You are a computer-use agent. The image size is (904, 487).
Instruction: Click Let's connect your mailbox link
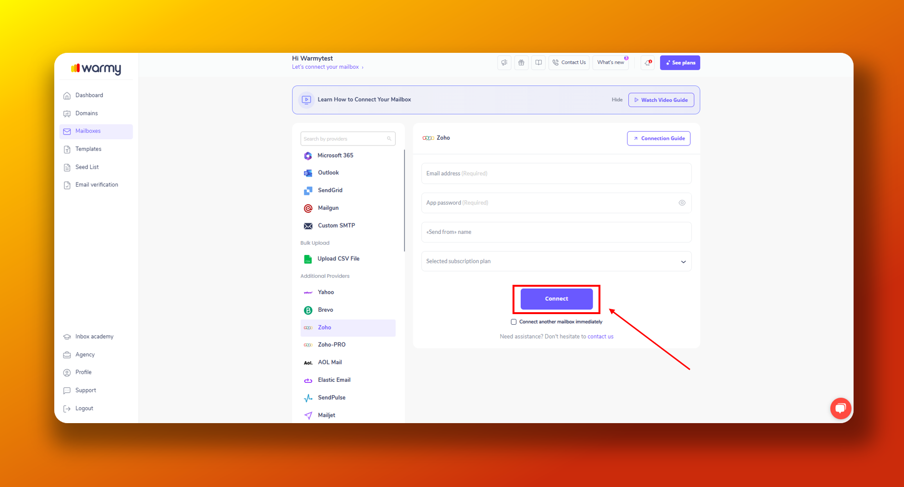point(325,67)
